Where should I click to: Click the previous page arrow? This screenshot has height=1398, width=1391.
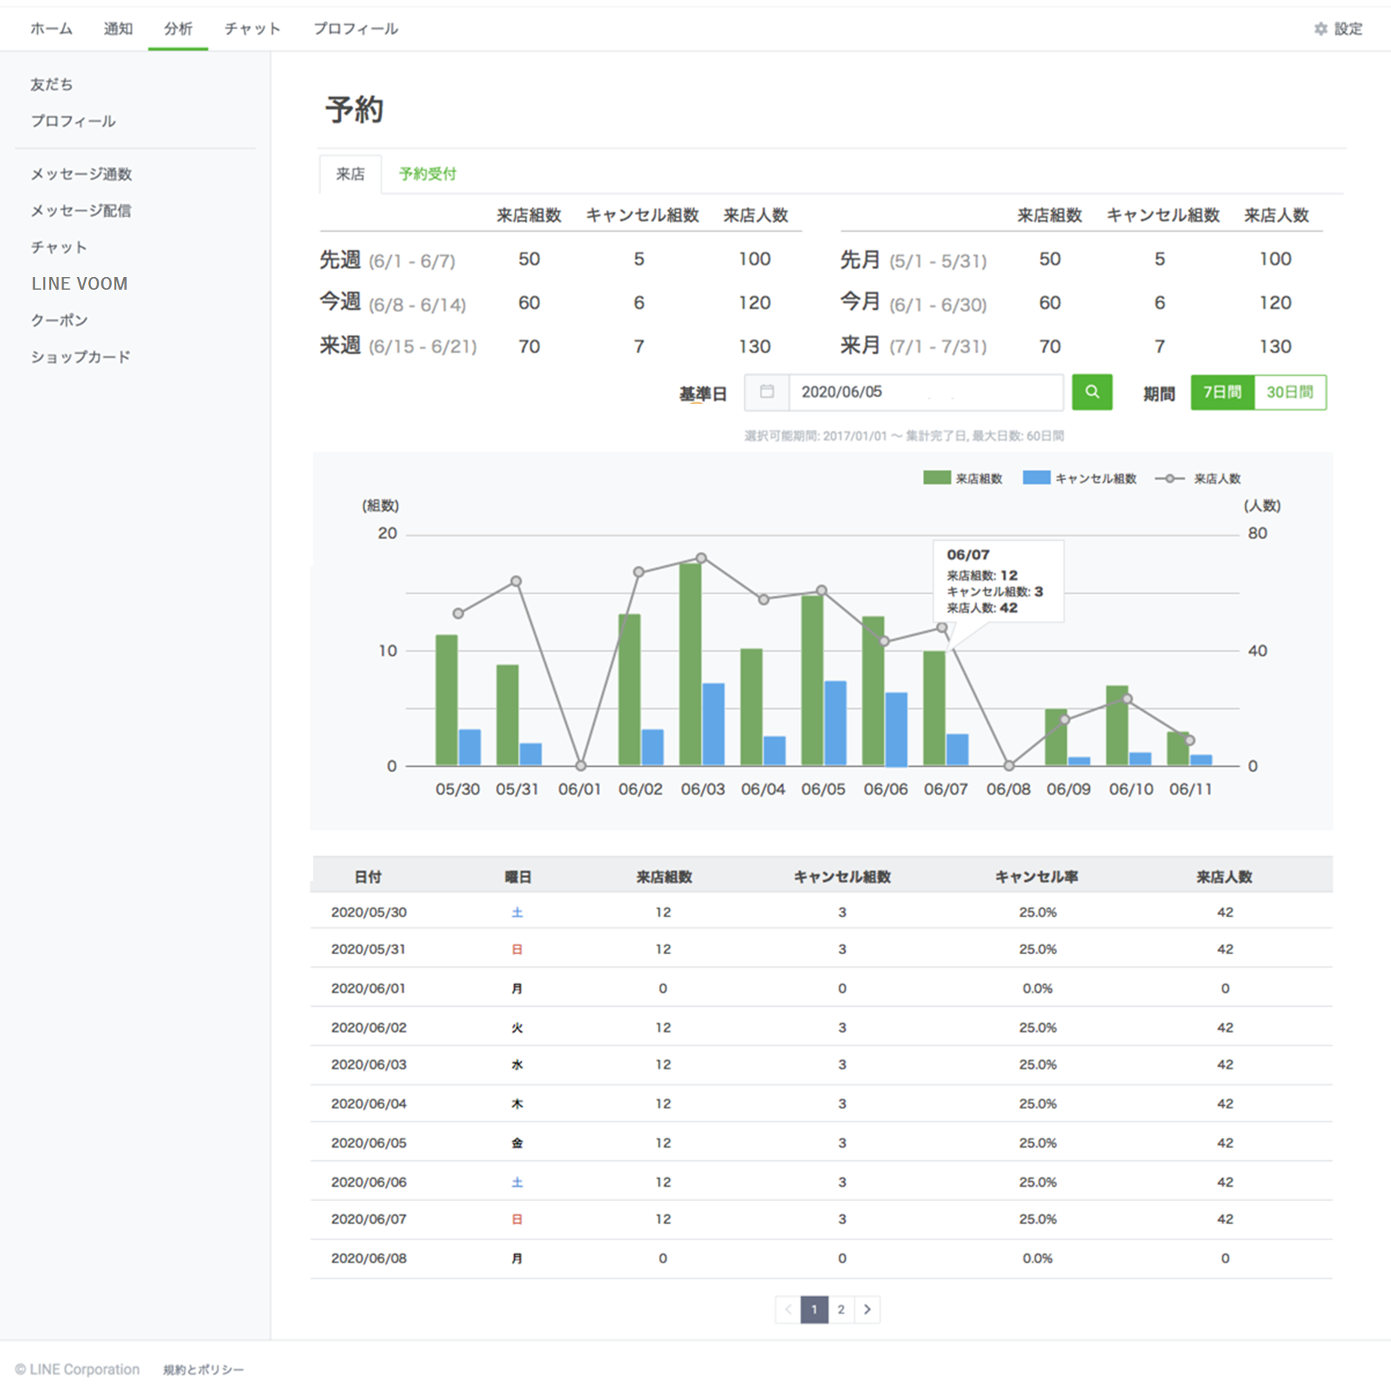788,1309
